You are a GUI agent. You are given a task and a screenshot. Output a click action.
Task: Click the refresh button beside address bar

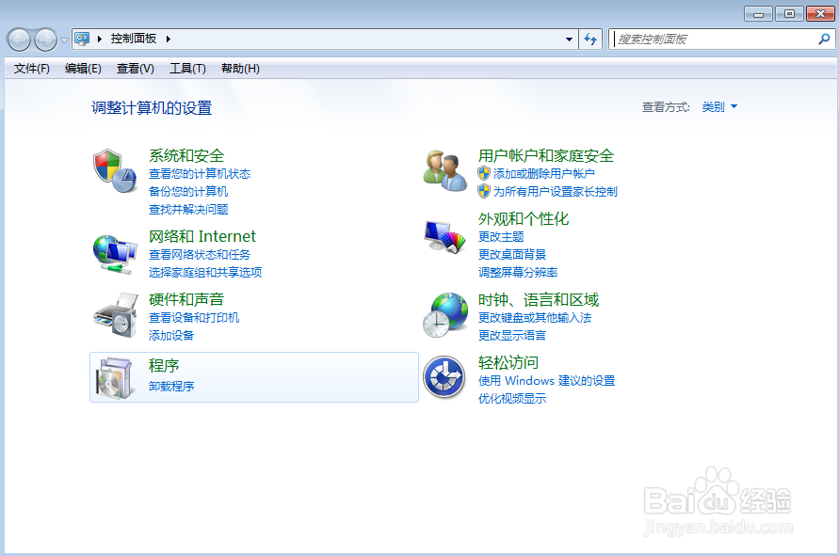pyautogui.click(x=590, y=39)
